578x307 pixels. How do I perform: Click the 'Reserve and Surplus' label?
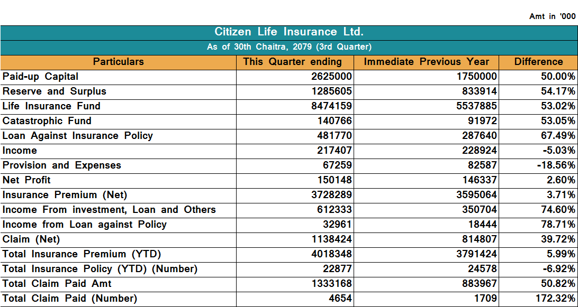(54, 91)
